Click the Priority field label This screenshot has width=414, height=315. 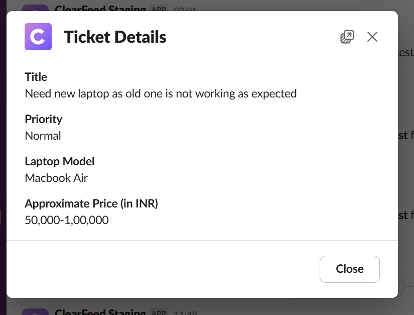44,119
